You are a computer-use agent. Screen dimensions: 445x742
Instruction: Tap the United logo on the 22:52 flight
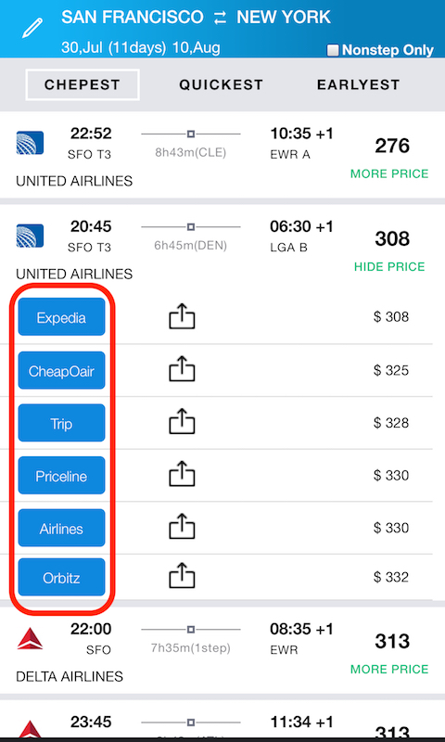30,143
